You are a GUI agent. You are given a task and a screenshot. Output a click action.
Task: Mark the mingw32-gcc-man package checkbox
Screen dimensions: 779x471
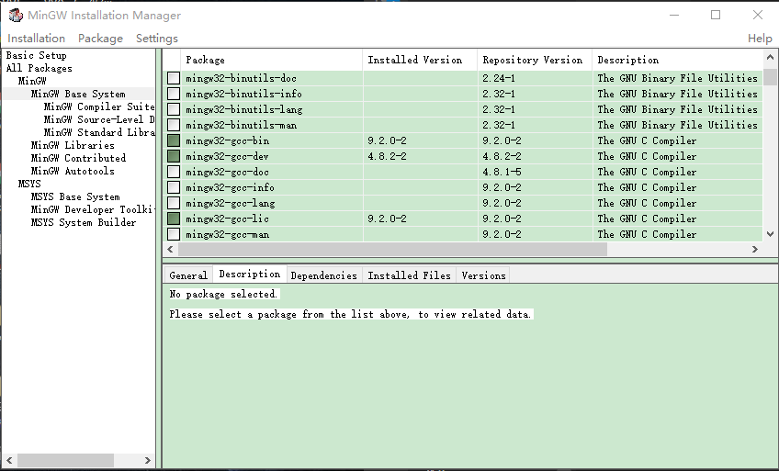pos(174,234)
